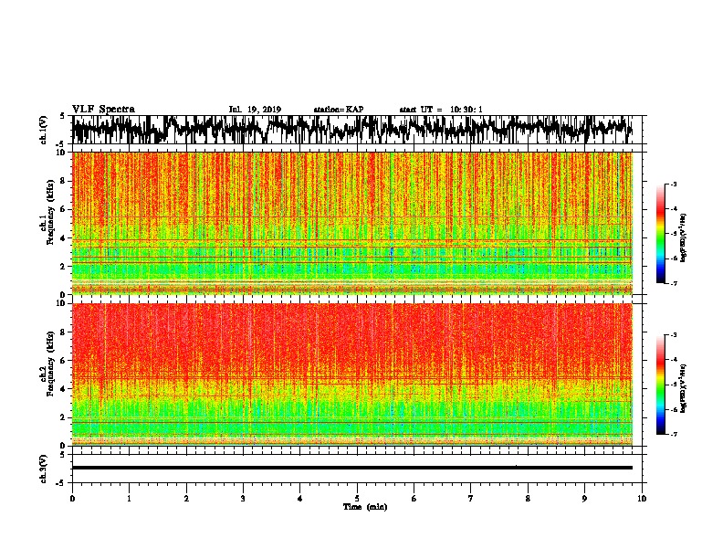
Task: Click the flat ch.3 voltage trace line
Action: pyautogui.click(x=352, y=468)
